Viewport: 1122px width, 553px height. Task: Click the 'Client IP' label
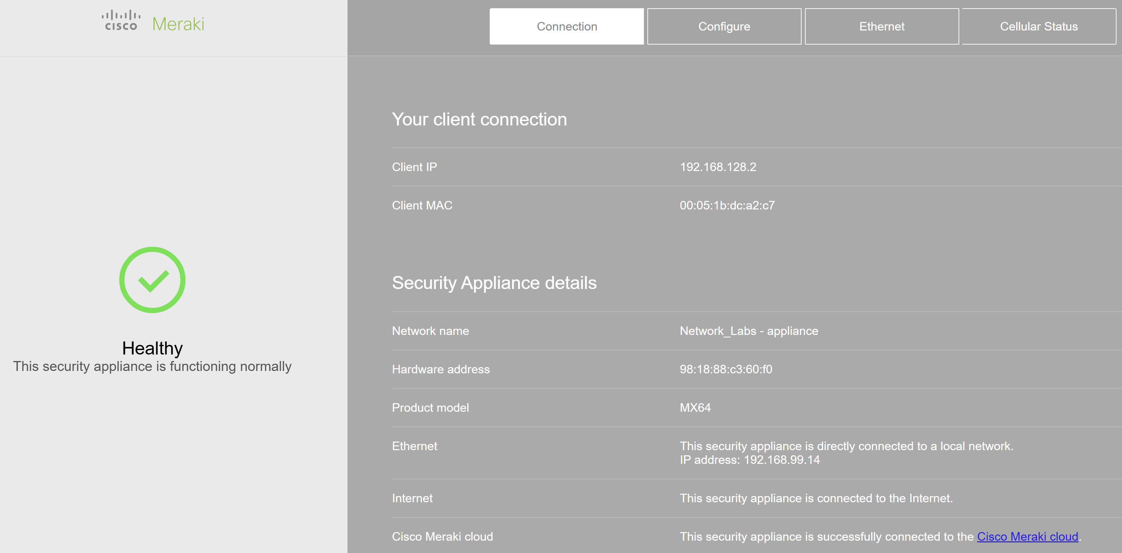[414, 167]
